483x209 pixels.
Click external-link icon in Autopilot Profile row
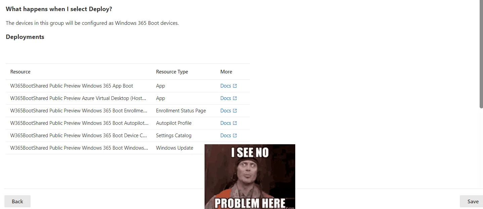pyautogui.click(x=235, y=123)
